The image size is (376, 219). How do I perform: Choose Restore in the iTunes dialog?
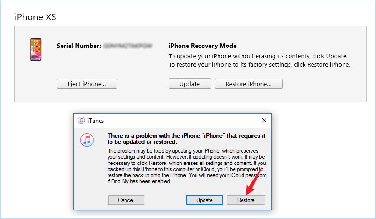pos(246,200)
